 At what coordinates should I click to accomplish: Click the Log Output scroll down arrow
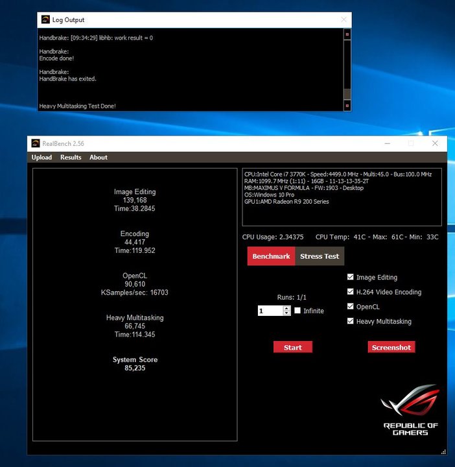pos(347,106)
